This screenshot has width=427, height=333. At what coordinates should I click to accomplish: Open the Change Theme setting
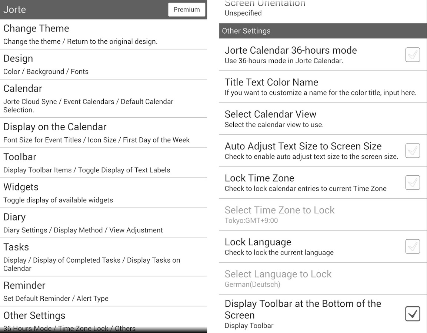(103, 34)
